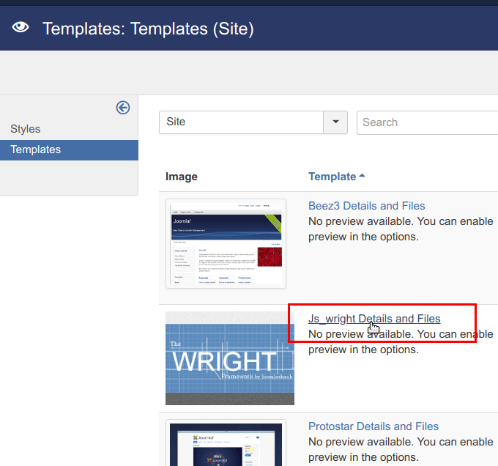Open Js_wright Details and Files link
The image size is (498, 466).
(374, 319)
